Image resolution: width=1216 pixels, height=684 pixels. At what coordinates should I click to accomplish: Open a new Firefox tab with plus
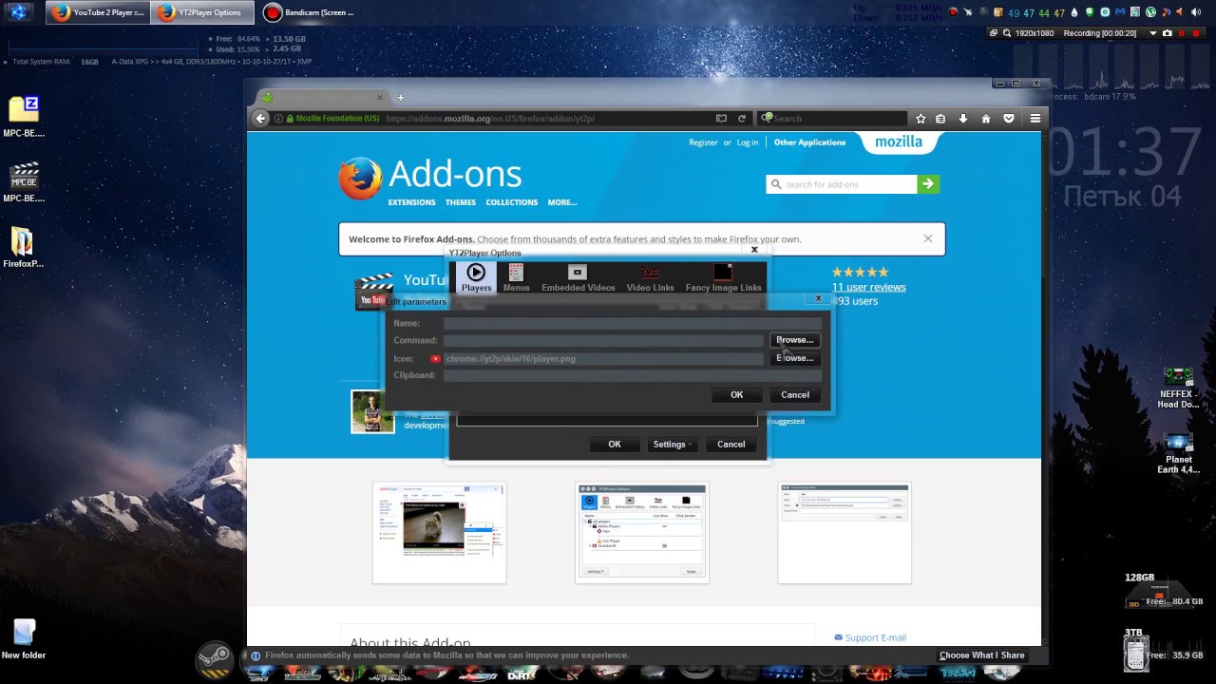pos(400,97)
